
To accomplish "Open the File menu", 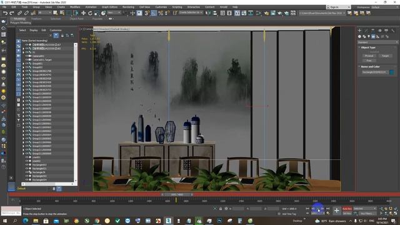I will [4, 7].
